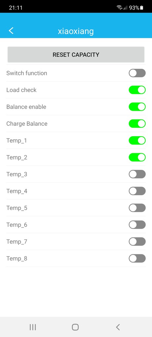This screenshot has height=337, width=152.
Task: Switch on the Temp_8 toggle
Action: click(x=137, y=258)
